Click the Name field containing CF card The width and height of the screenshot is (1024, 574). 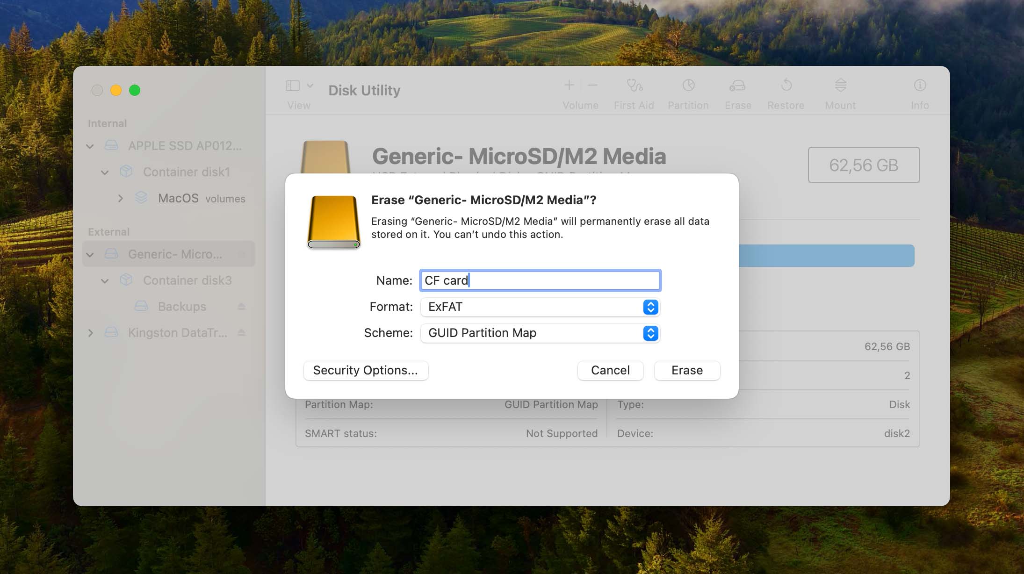pos(540,280)
